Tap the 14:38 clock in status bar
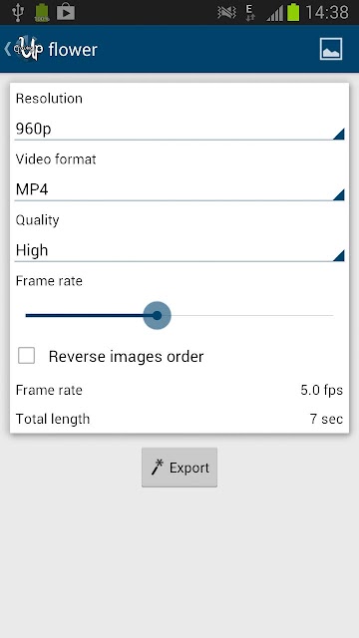 [327, 13]
